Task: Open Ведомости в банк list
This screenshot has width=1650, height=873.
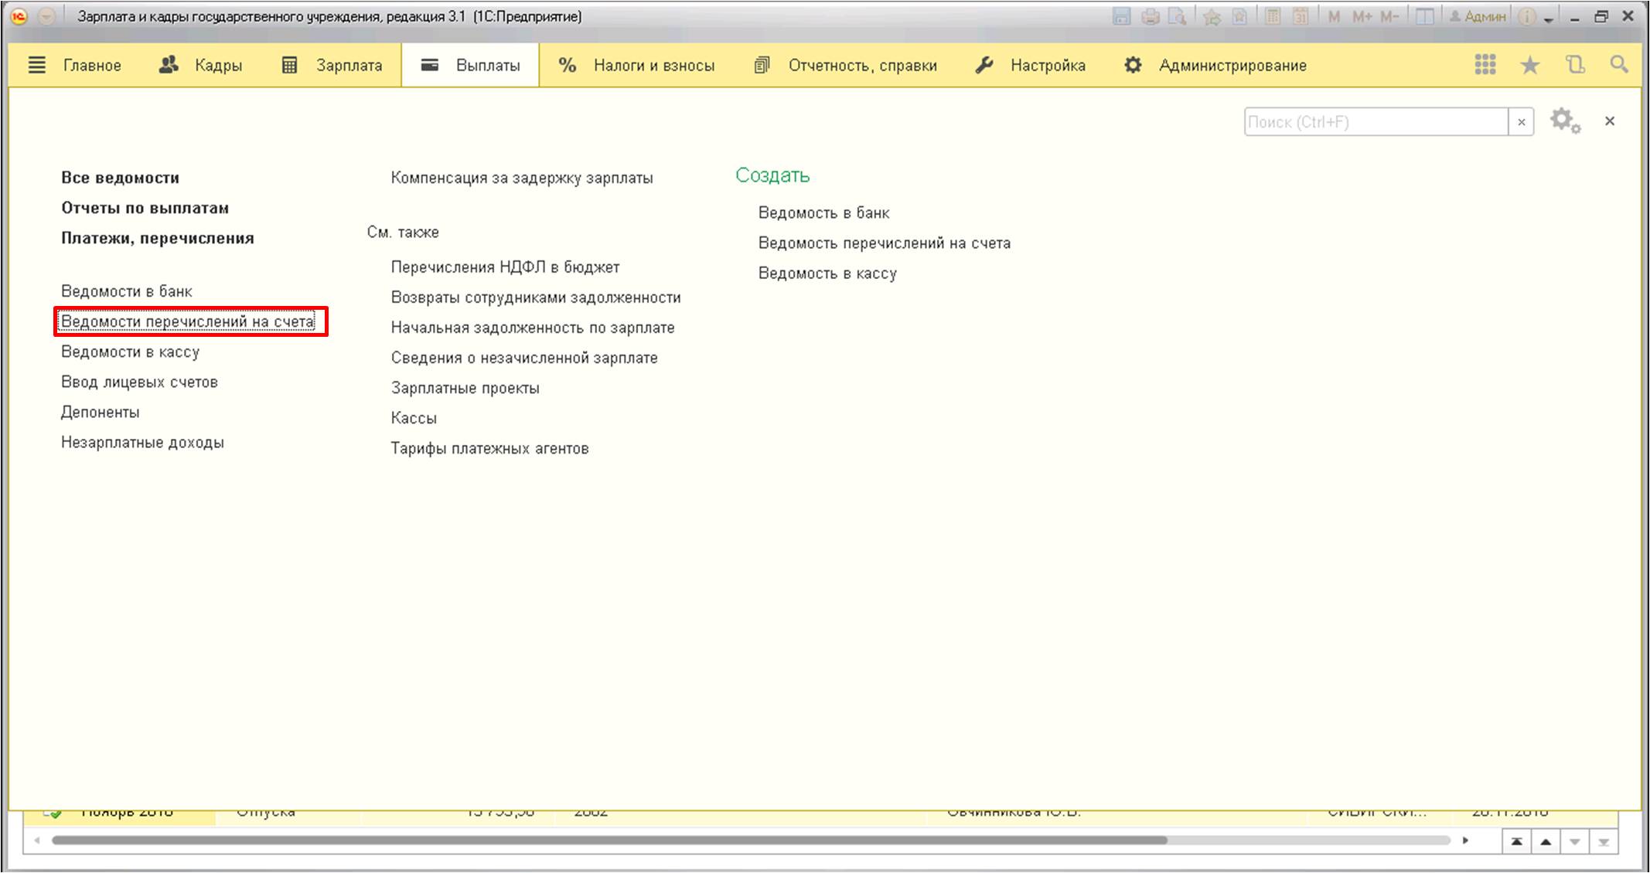Action: pyautogui.click(x=127, y=291)
